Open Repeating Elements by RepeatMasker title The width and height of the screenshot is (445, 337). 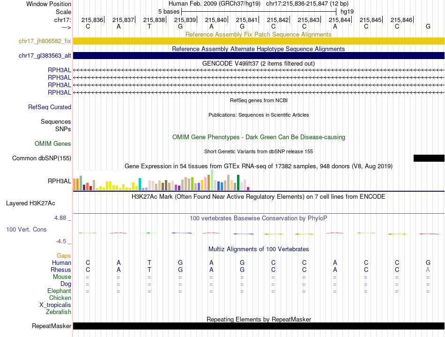[x=259, y=319]
